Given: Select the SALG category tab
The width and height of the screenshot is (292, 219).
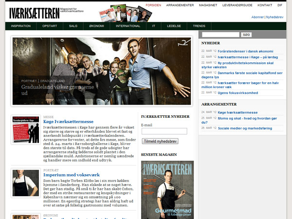Looking at the screenshot, I should pos(73,26).
